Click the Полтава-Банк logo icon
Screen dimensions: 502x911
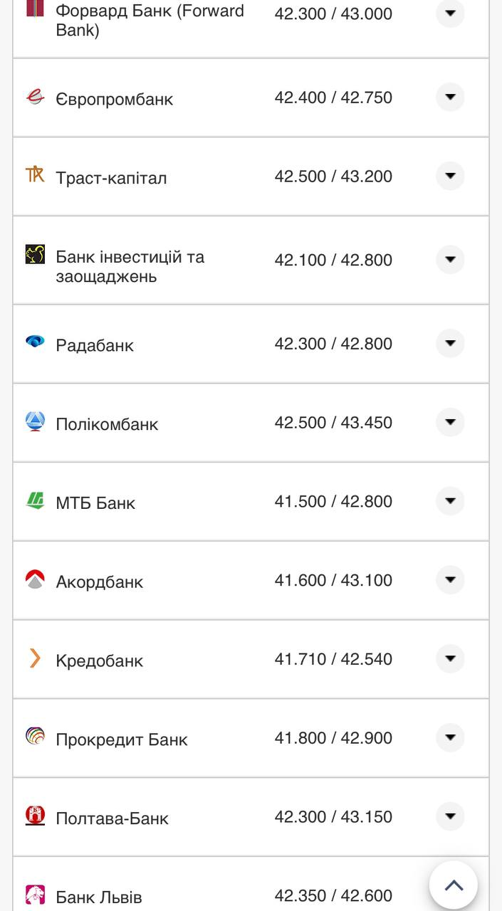tap(35, 816)
